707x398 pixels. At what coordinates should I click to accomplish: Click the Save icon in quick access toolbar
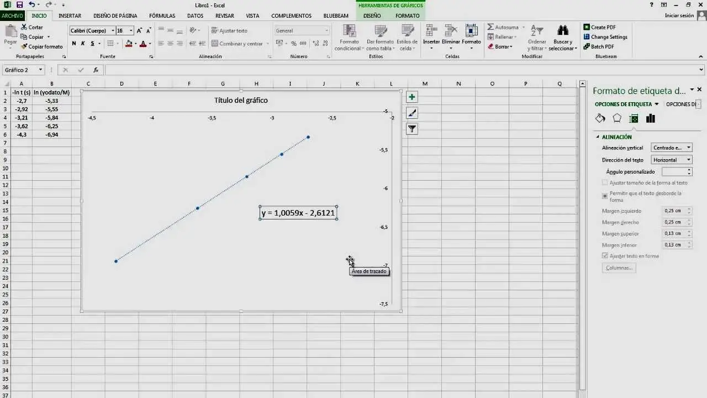[x=19, y=5]
